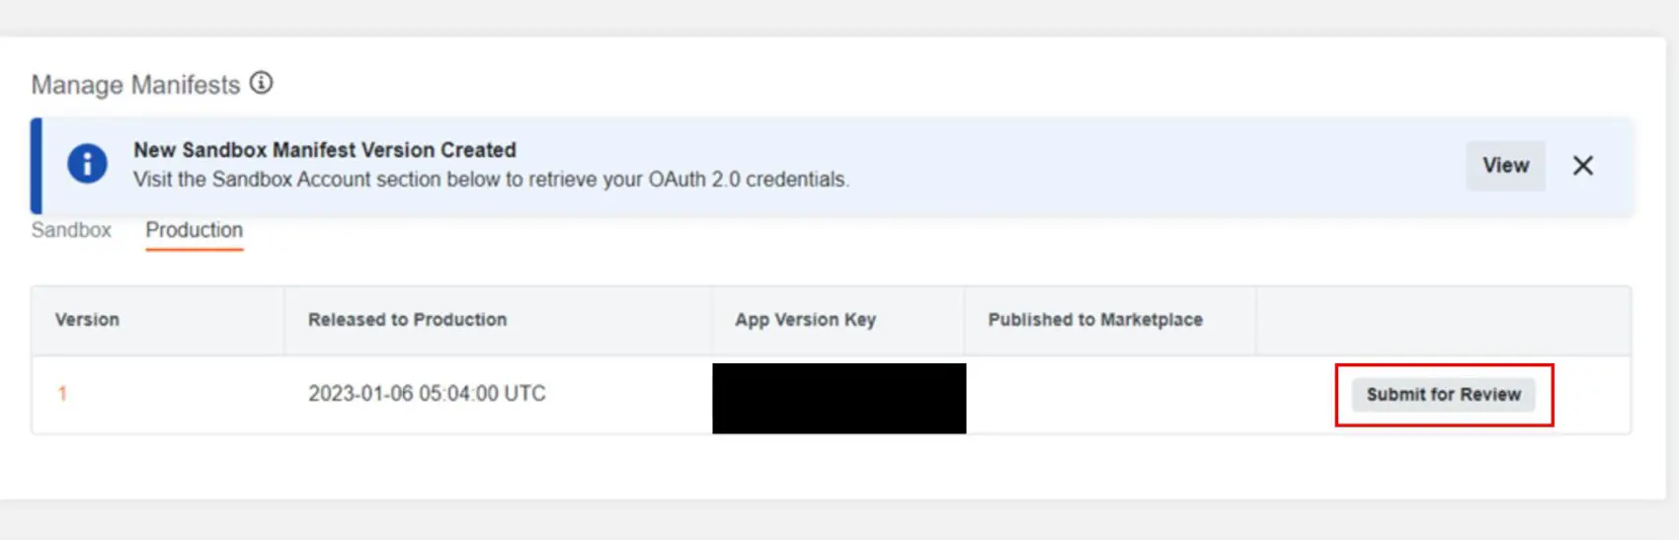1679x540 pixels.
Task: Select the 2023-01-06 05:04:00 UTC release date cell
Action: pos(427,394)
